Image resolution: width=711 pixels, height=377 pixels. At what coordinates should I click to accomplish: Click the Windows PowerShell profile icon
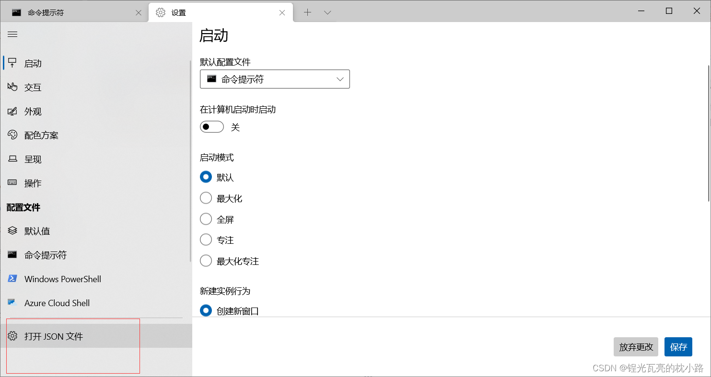[x=12, y=279]
